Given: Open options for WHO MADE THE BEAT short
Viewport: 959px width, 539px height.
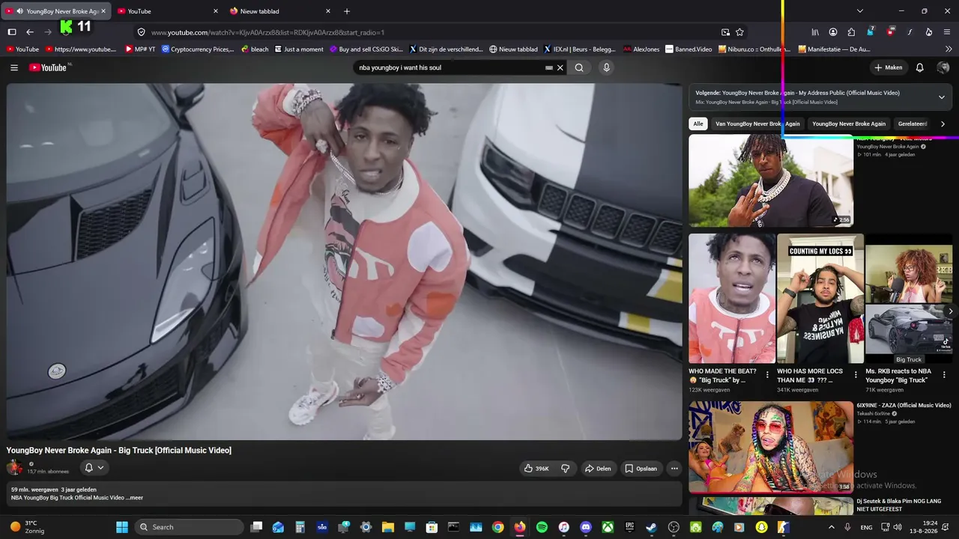Looking at the screenshot, I should 767,375.
